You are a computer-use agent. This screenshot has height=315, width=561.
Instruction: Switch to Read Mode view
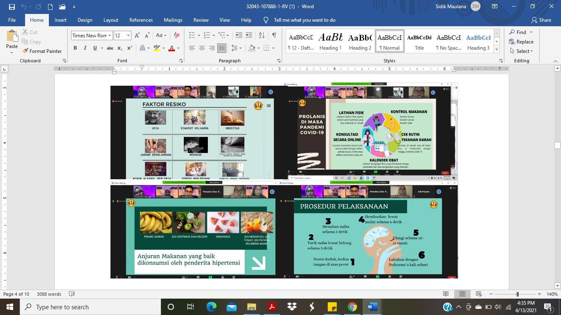(446, 294)
